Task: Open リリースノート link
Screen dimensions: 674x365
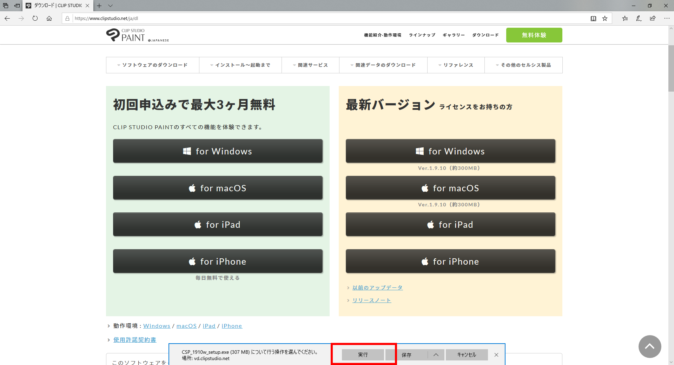Action: pos(371,300)
